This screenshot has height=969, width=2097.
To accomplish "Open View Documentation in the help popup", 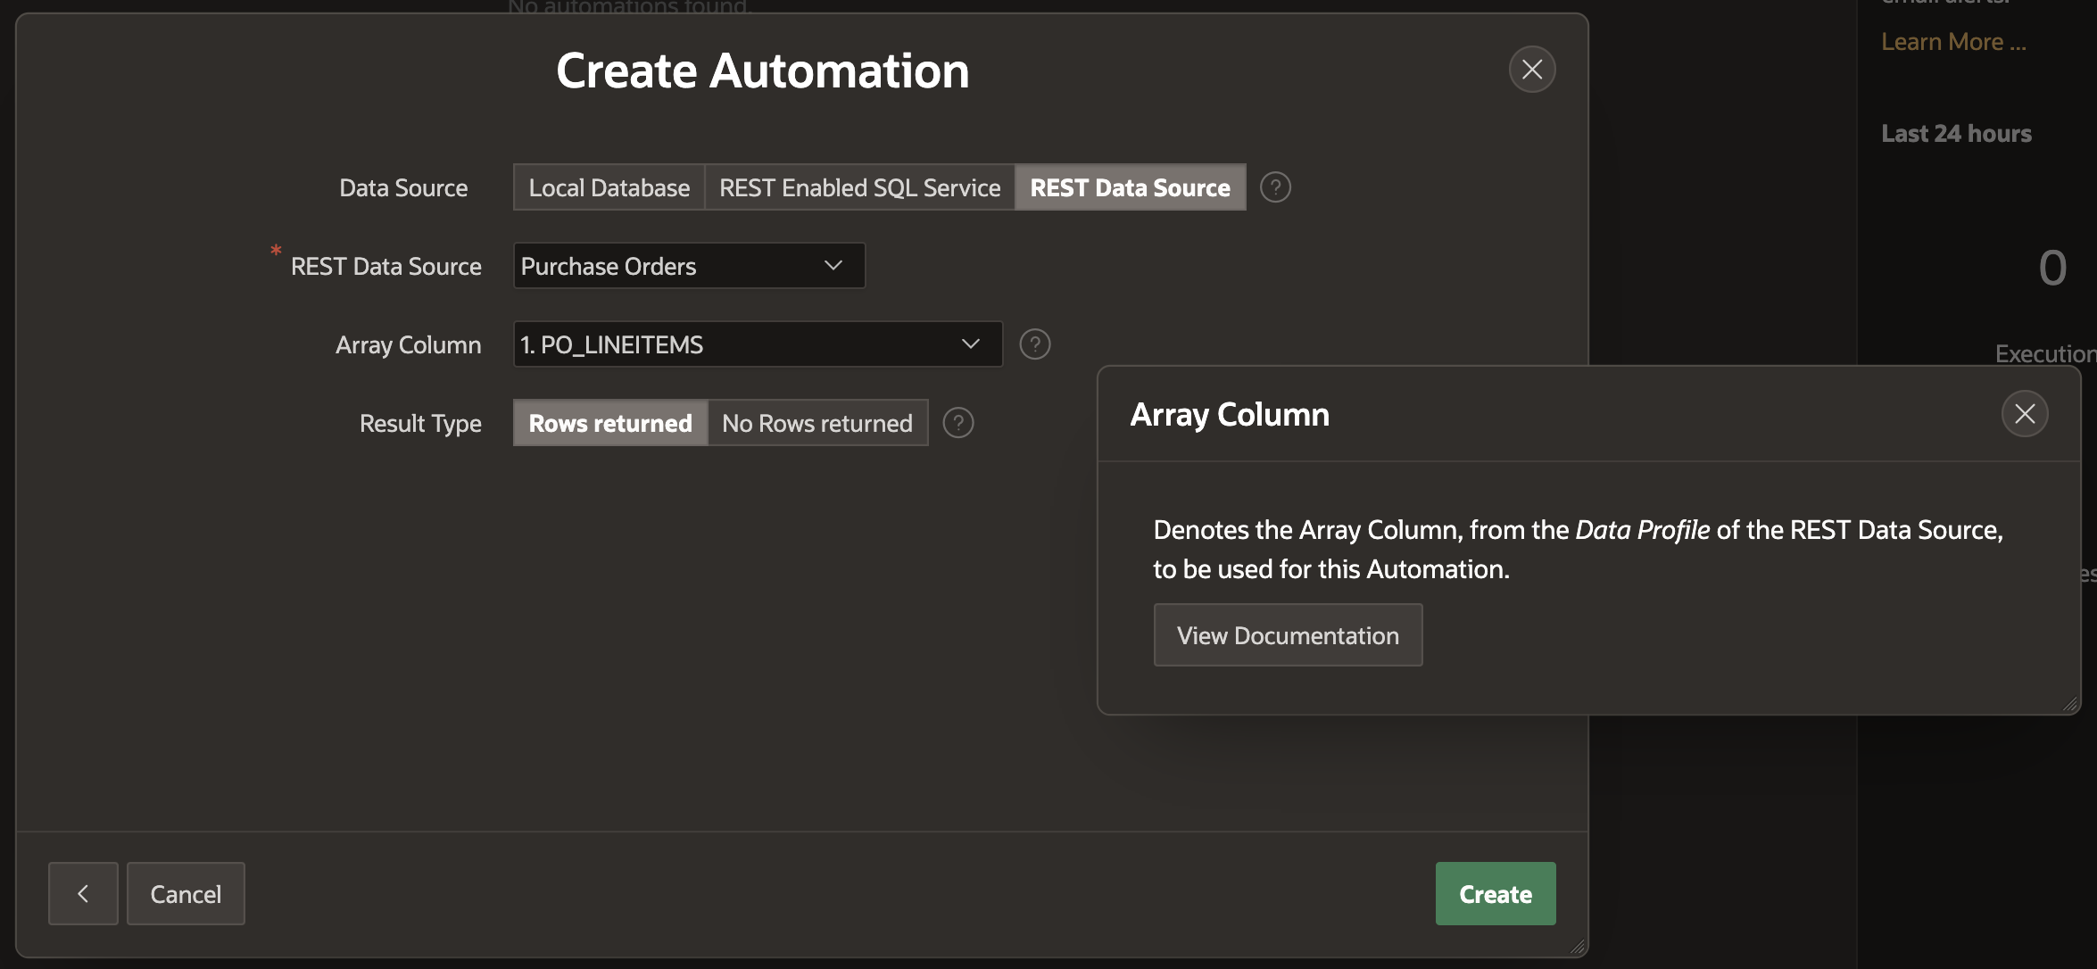I will point(1287,635).
